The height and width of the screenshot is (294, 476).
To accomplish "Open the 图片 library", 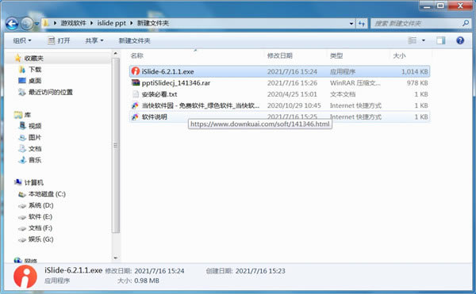I will click(x=35, y=138).
